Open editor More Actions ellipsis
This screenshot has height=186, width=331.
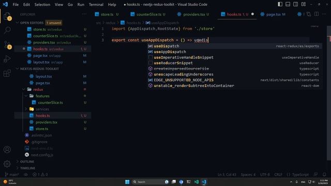pyautogui.click(x=324, y=14)
